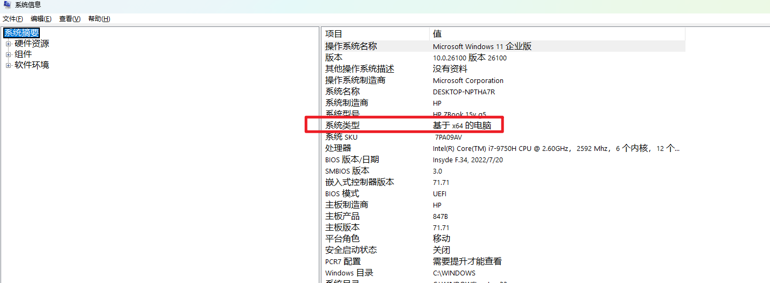This screenshot has height=283, width=770.
Task: Click the value C:\WINDOWS
Action: click(x=454, y=273)
